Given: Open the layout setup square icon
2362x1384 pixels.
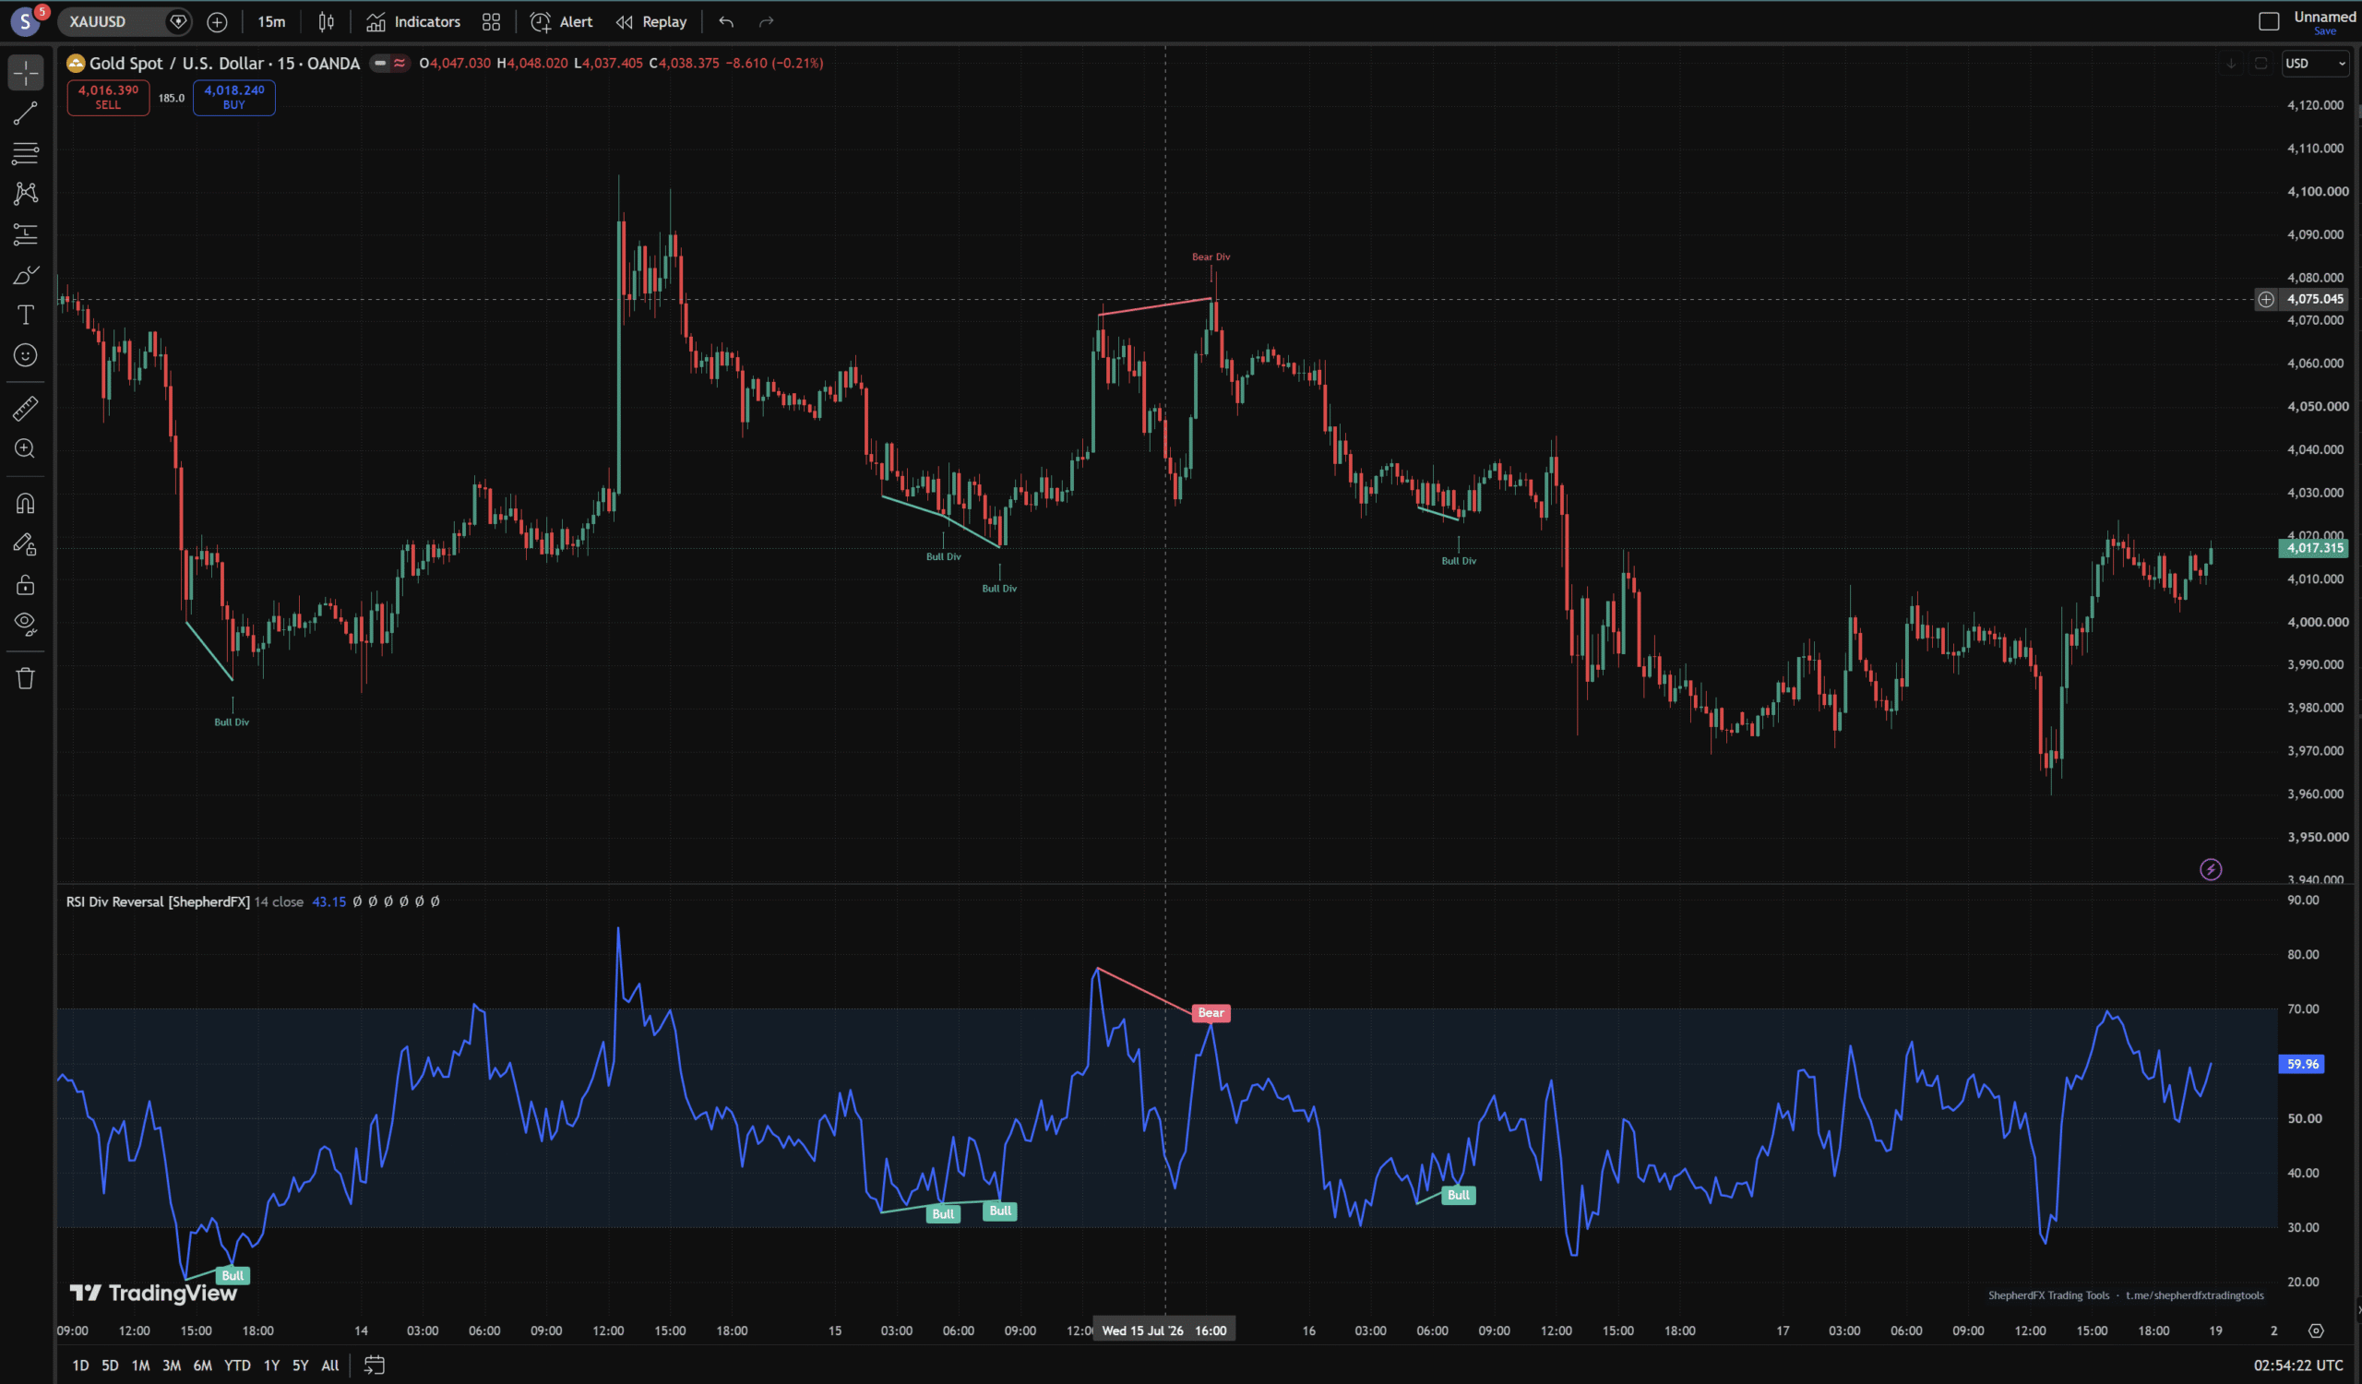Looking at the screenshot, I should click(x=2269, y=21).
